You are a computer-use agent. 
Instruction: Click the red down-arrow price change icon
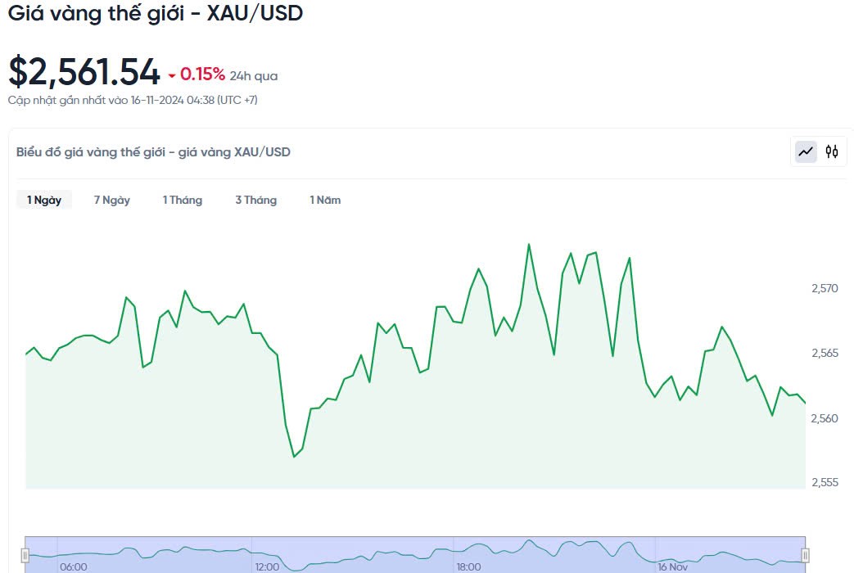[172, 75]
